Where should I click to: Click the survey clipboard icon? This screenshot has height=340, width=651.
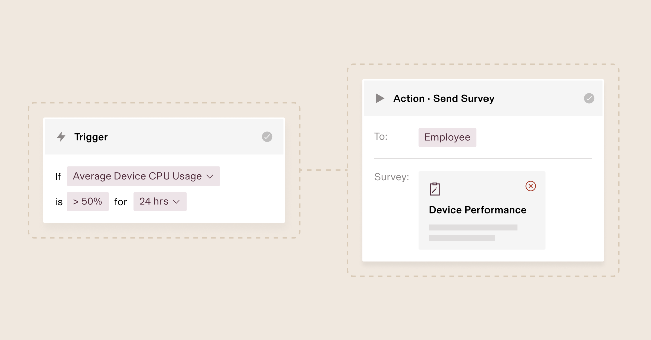pyautogui.click(x=435, y=189)
